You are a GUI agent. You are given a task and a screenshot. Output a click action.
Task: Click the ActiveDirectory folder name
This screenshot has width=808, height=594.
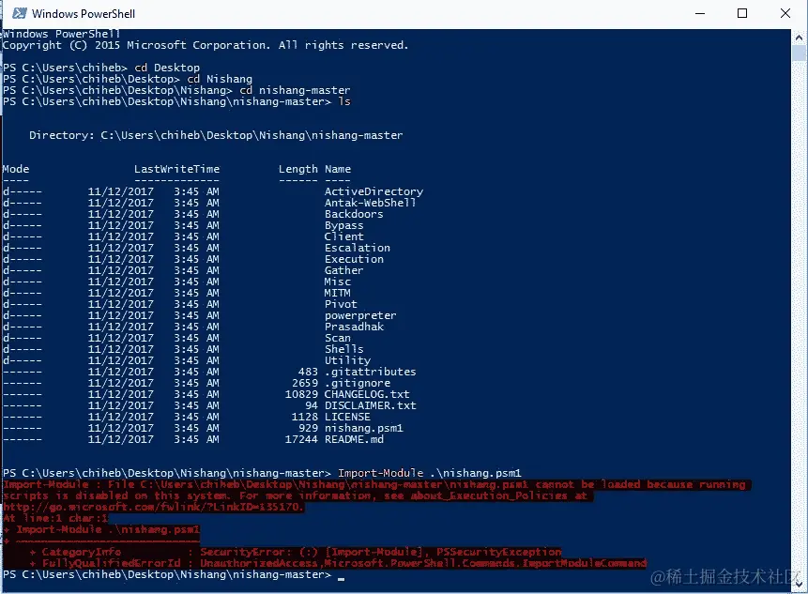(374, 191)
